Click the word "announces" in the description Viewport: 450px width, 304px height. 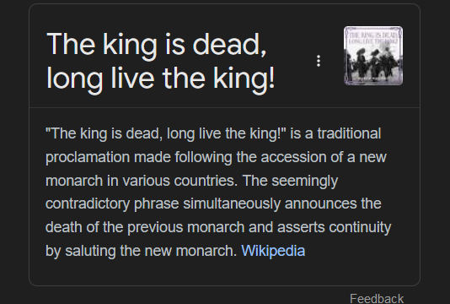(x=321, y=204)
